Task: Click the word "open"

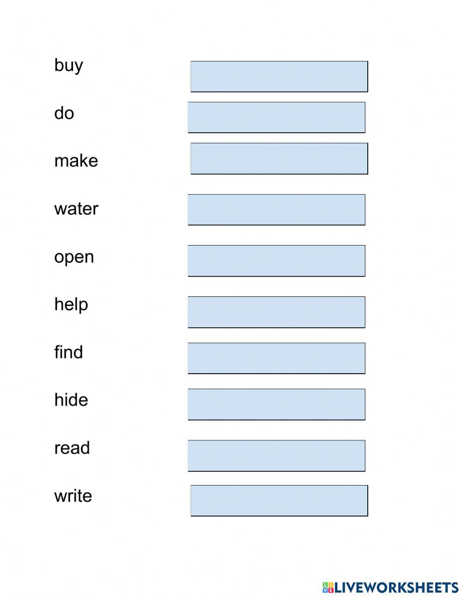Action: [x=74, y=257]
